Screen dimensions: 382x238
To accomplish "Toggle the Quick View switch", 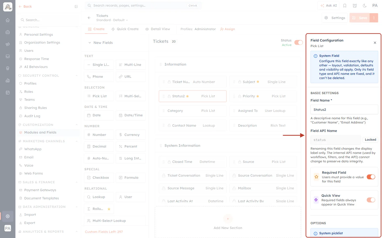I will tap(371, 200).
